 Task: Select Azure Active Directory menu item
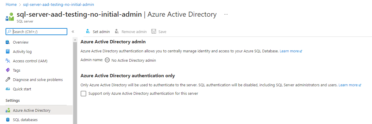(x=36, y=111)
